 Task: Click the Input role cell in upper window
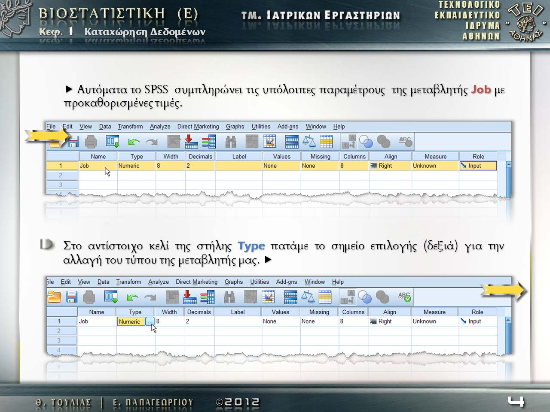pos(478,166)
